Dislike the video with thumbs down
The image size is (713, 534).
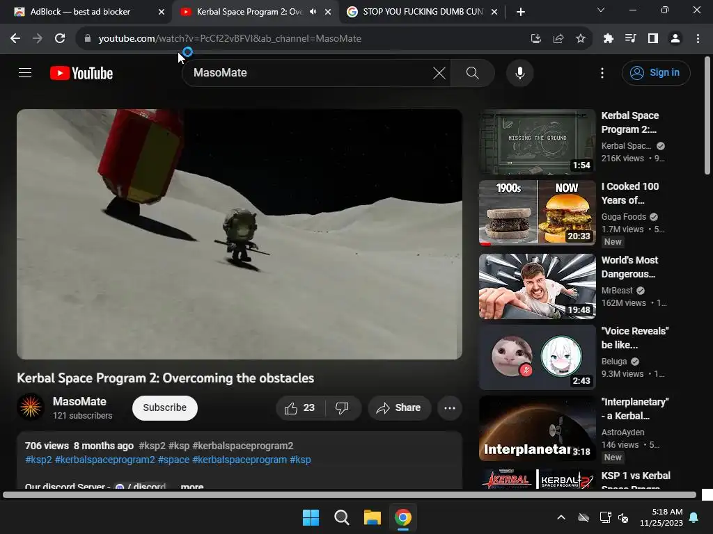343,407
